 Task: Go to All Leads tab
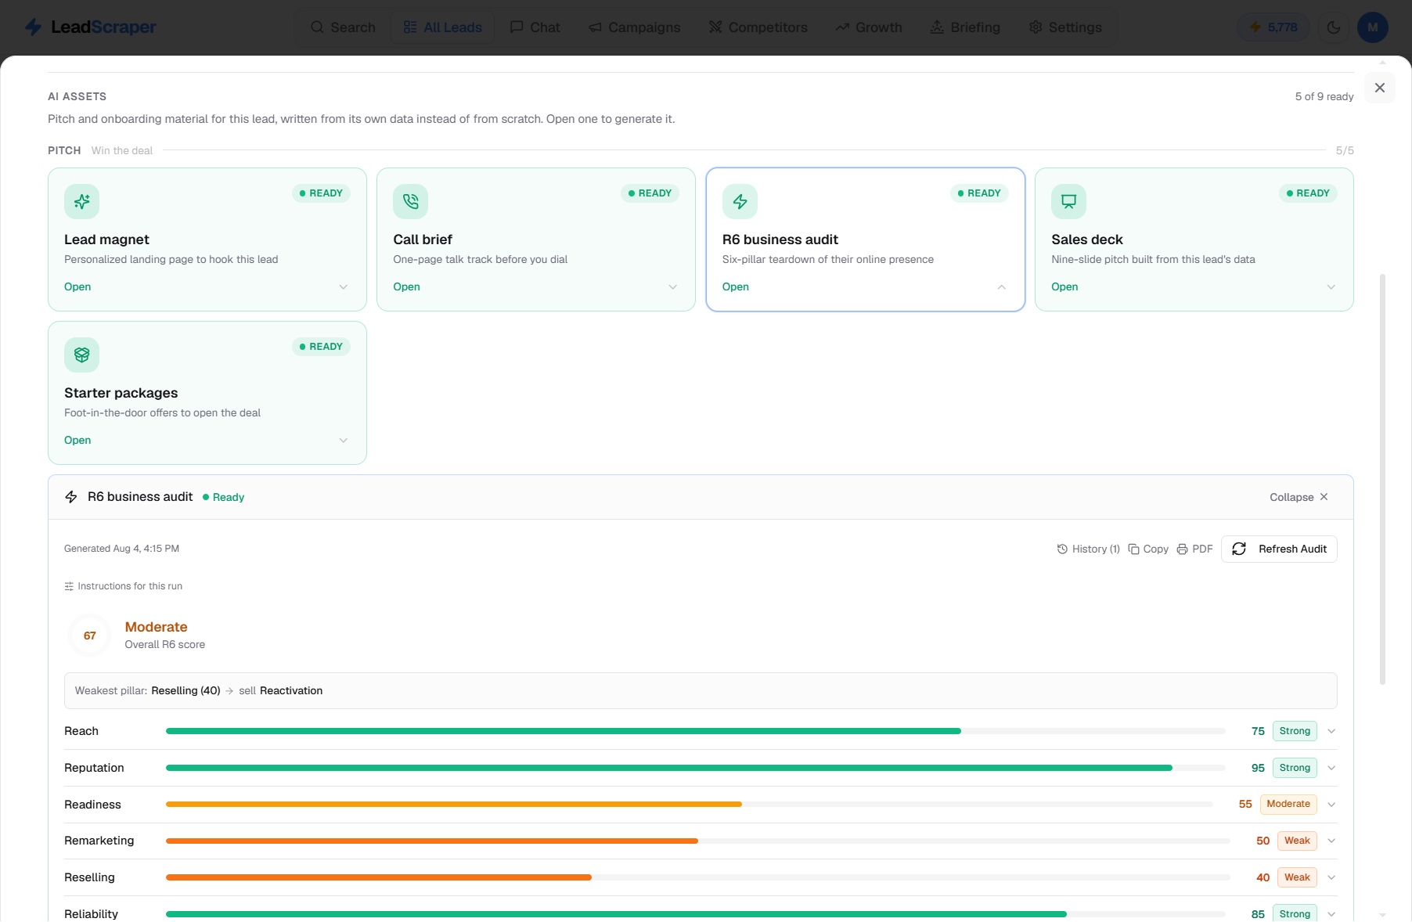tap(442, 27)
